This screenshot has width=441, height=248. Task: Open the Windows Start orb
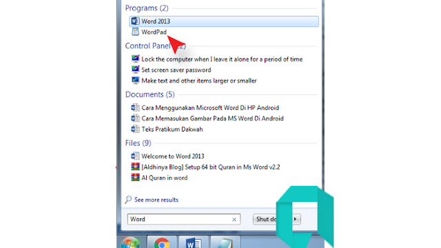tap(130, 243)
